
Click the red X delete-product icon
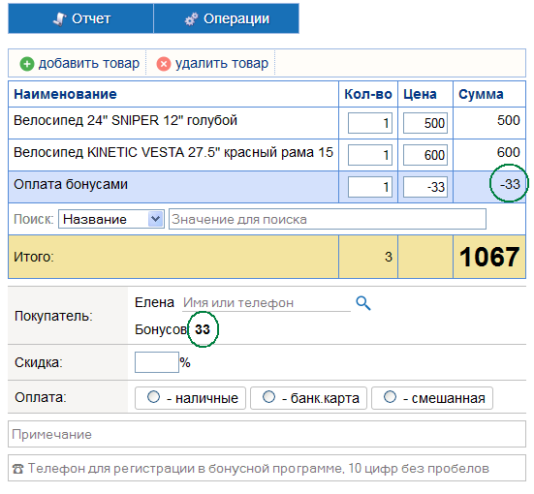click(x=164, y=64)
